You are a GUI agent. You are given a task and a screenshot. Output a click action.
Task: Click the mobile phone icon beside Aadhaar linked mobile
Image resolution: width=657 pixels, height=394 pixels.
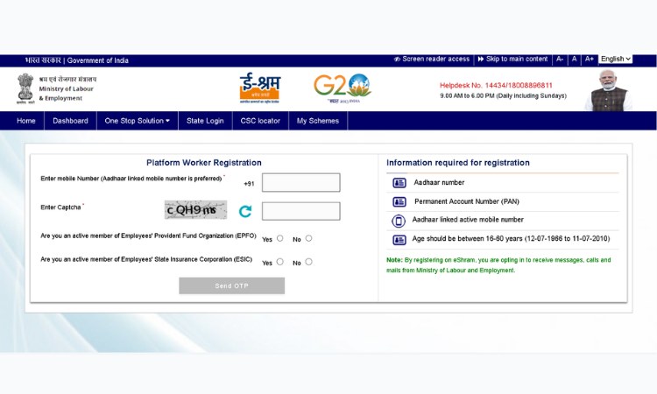coord(399,221)
